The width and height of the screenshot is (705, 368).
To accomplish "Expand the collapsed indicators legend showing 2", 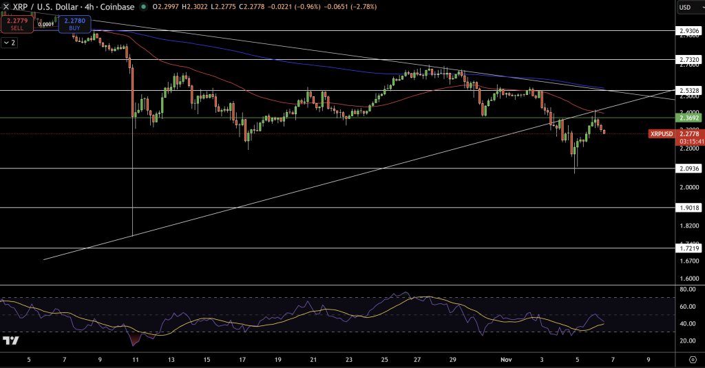I will (10, 43).
